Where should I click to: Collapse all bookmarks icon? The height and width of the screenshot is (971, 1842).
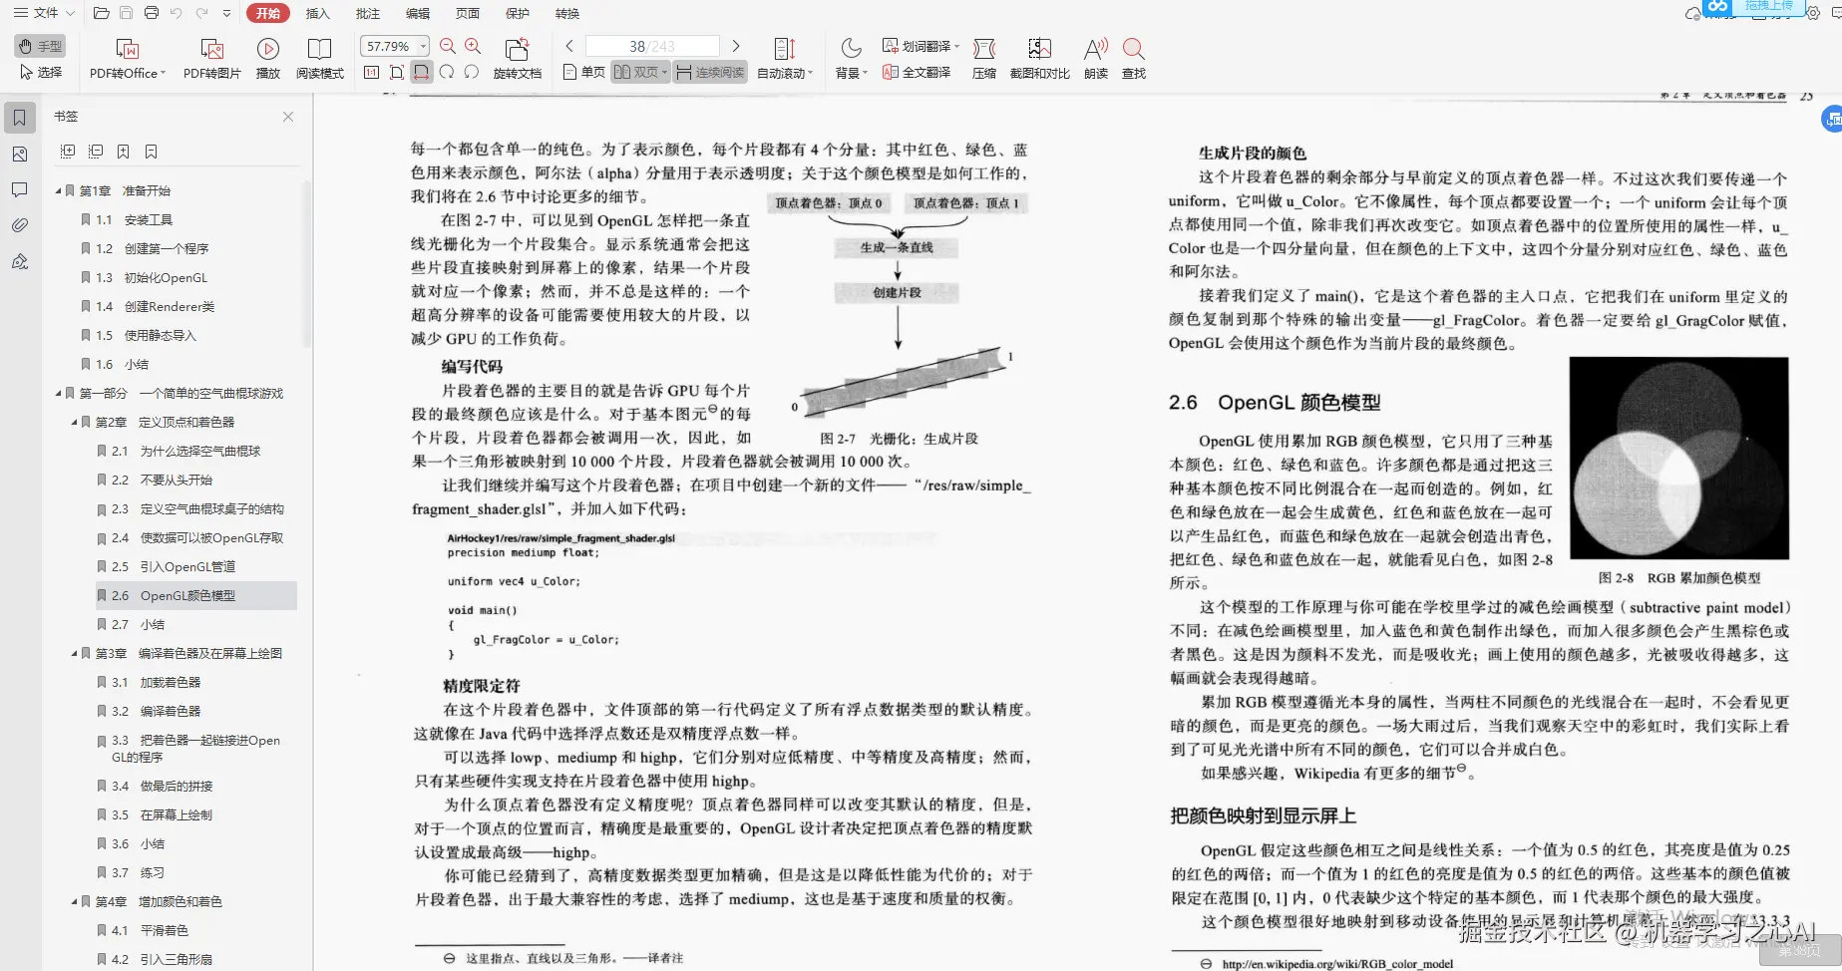pyautogui.click(x=96, y=152)
